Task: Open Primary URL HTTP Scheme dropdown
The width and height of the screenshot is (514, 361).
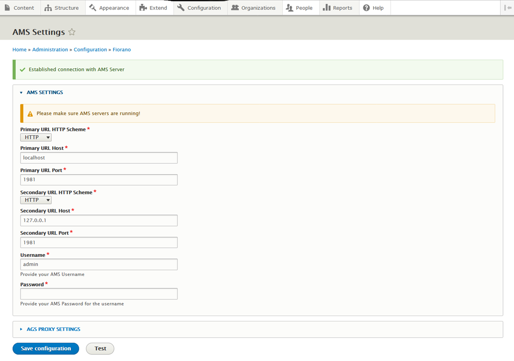Action: tap(36, 138)
